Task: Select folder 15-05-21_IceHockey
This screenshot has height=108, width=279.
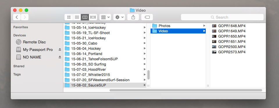Action: pos(105,38)
